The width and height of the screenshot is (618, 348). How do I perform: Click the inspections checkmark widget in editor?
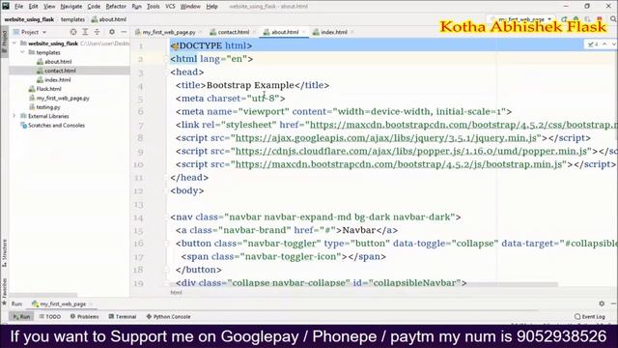pos(593,44)
